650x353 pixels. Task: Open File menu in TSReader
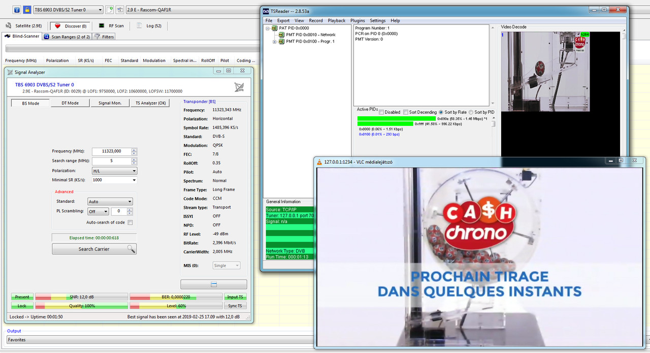point(269,21)
